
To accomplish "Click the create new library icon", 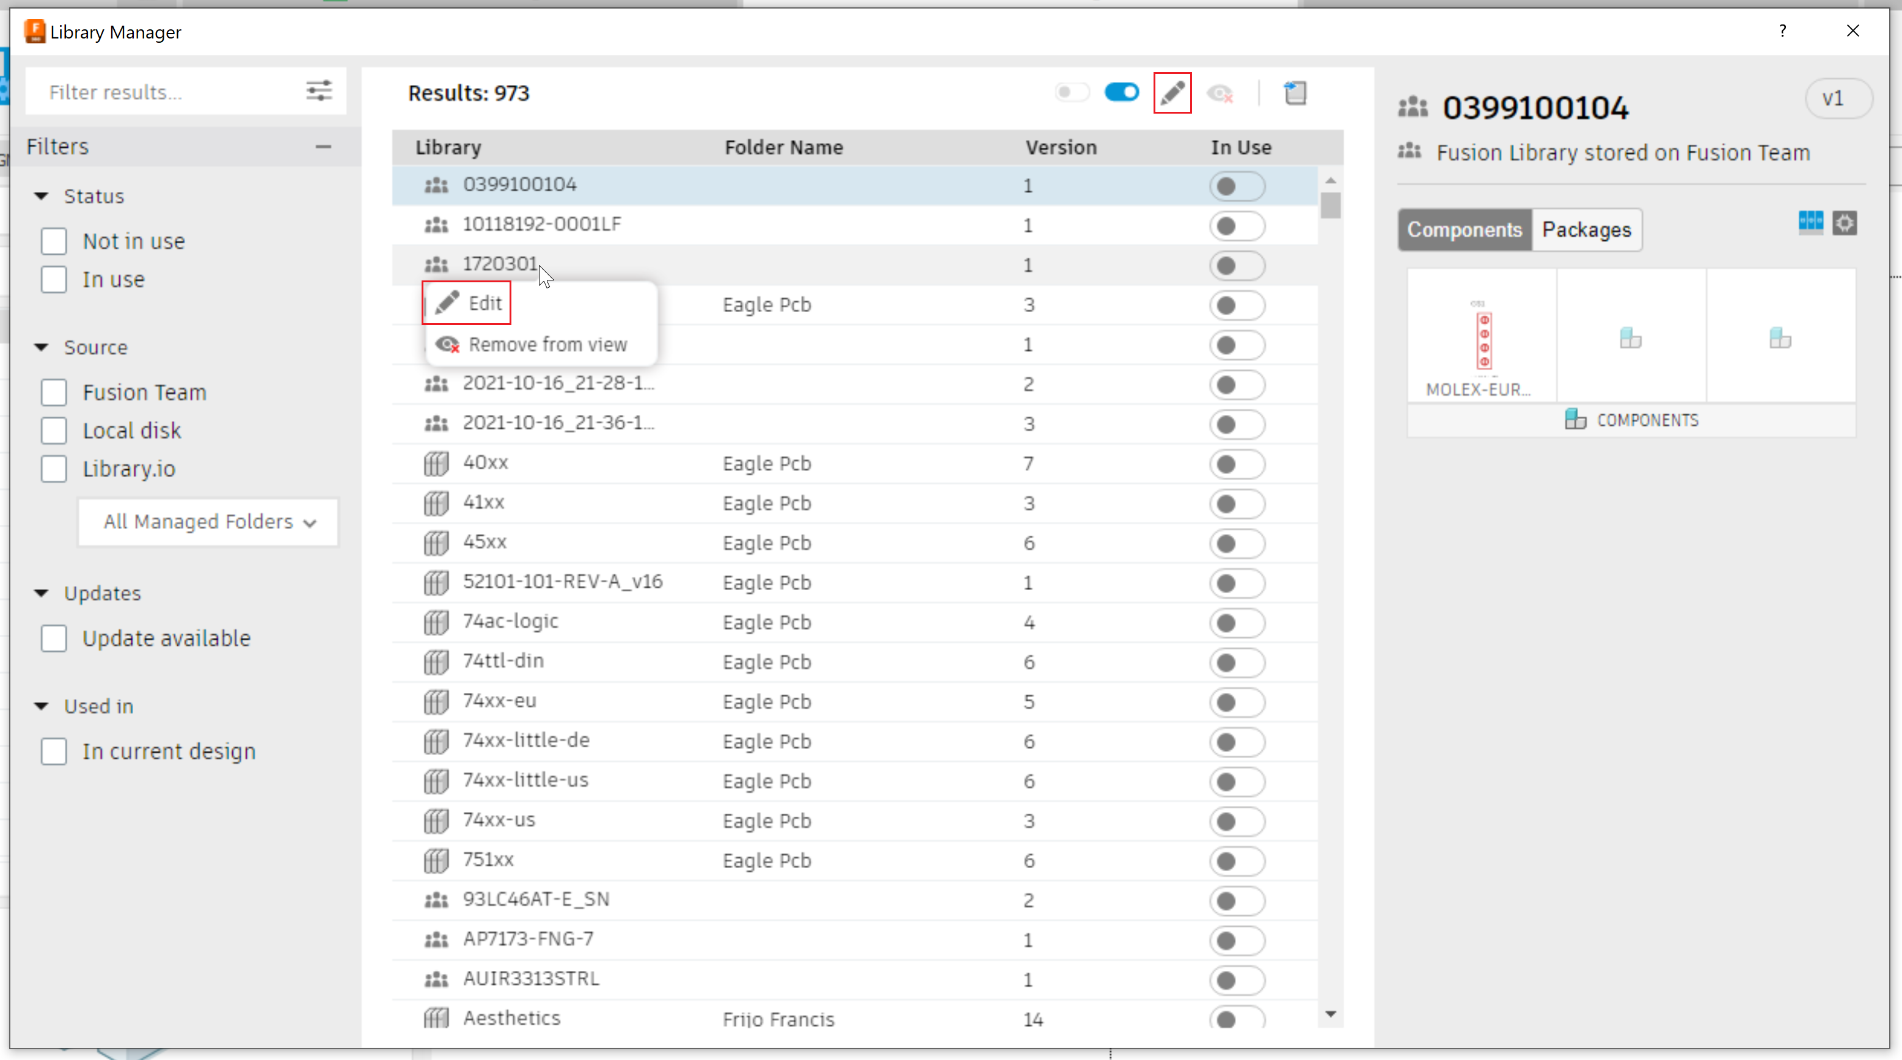I will (x=1294, y=93).
